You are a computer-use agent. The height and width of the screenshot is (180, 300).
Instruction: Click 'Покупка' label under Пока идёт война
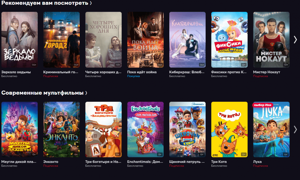coord(134,76)
